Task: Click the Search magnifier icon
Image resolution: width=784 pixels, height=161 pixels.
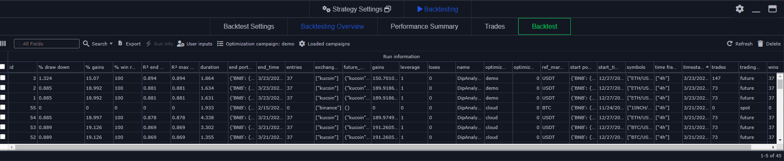Action: (86, 43)
